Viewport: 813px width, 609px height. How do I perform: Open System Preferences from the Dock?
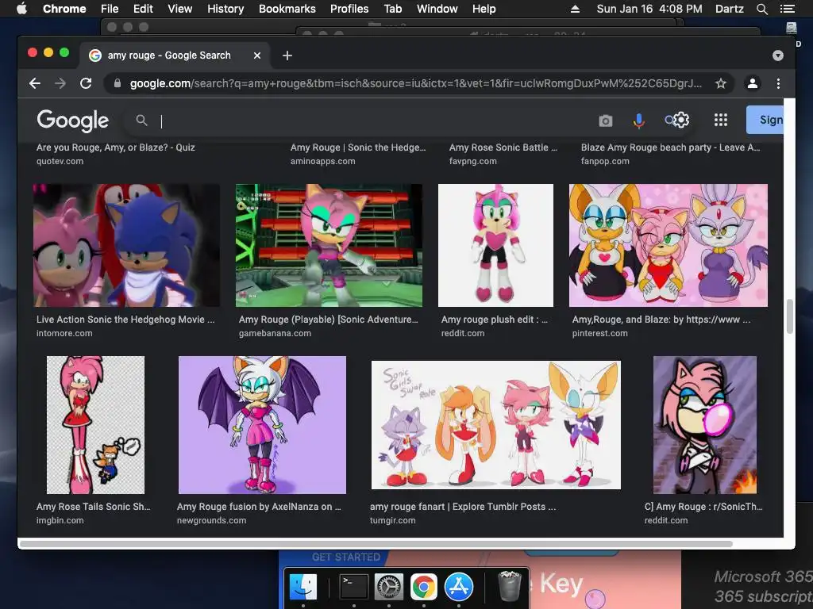(388, 587)
